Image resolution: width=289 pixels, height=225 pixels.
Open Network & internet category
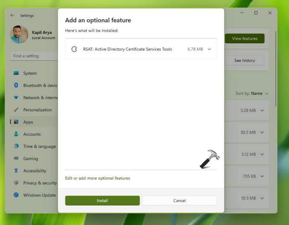(x=34, y=98)
